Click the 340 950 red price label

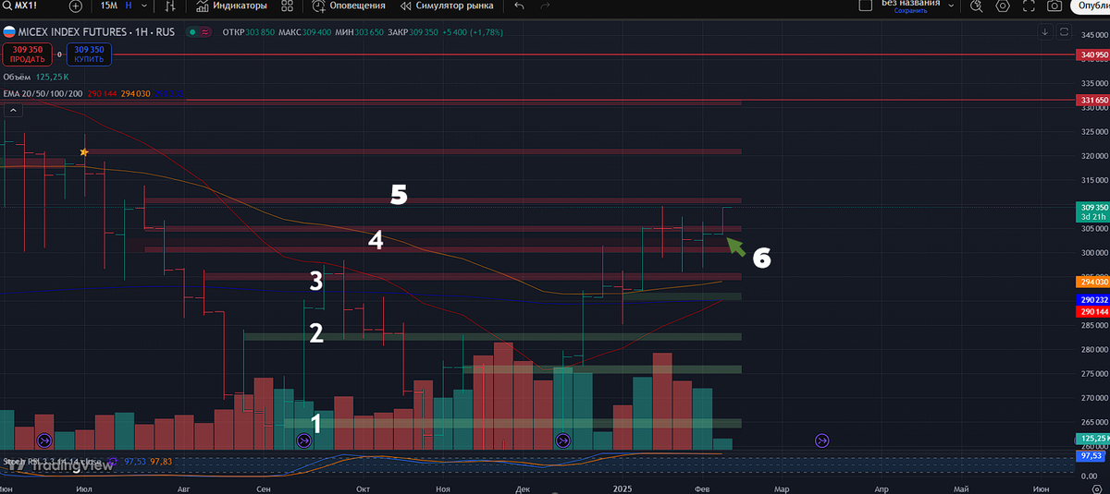point(1093,55)
